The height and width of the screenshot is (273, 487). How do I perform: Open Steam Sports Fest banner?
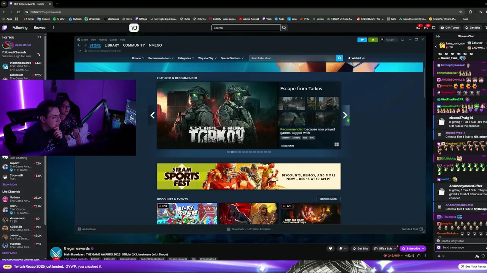coord(249,176)
